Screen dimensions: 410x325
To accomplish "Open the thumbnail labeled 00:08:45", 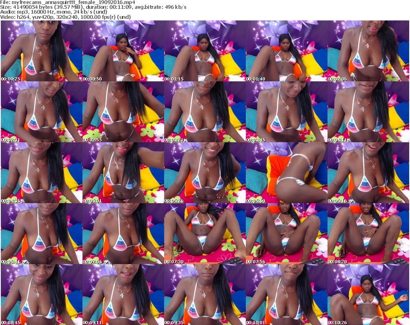I will [42, 295].
